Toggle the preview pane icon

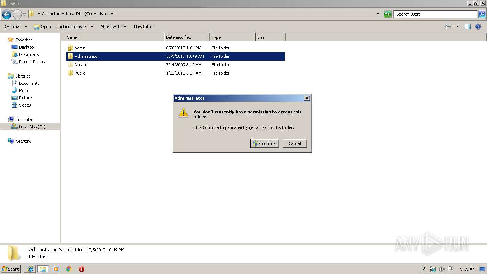pyautogui.click(x=468, y=27)
